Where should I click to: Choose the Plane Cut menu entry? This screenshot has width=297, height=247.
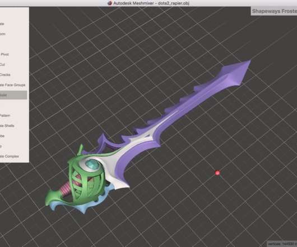pos(2,65)
